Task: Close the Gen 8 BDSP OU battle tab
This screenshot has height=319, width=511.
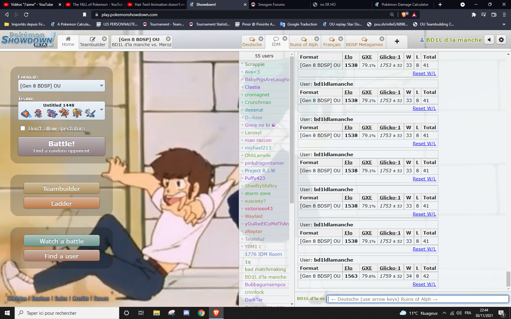Action: (168, 39)
